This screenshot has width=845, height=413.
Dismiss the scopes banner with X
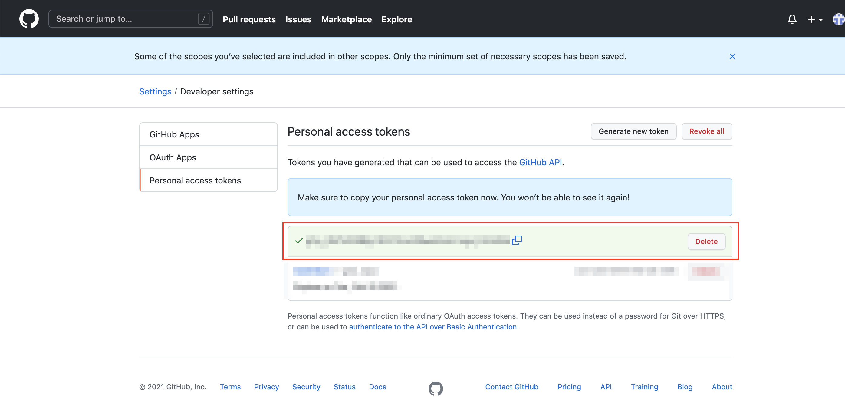732,56
